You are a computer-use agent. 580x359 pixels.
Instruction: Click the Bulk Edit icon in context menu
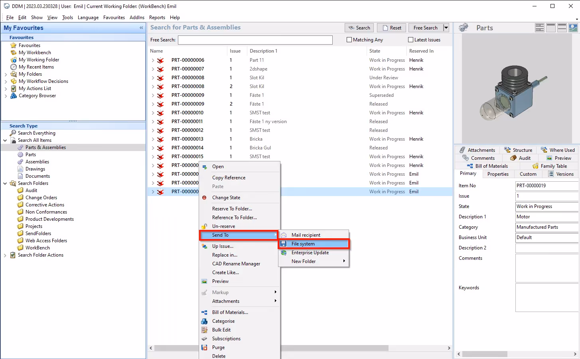pos(204,330)
